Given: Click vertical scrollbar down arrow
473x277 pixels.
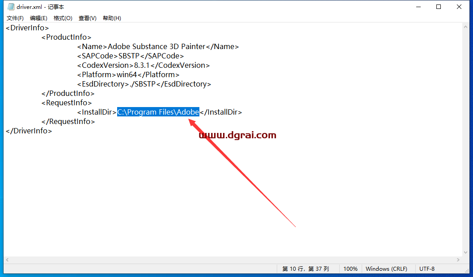Looking at the screenshot, I should [465, 252].
